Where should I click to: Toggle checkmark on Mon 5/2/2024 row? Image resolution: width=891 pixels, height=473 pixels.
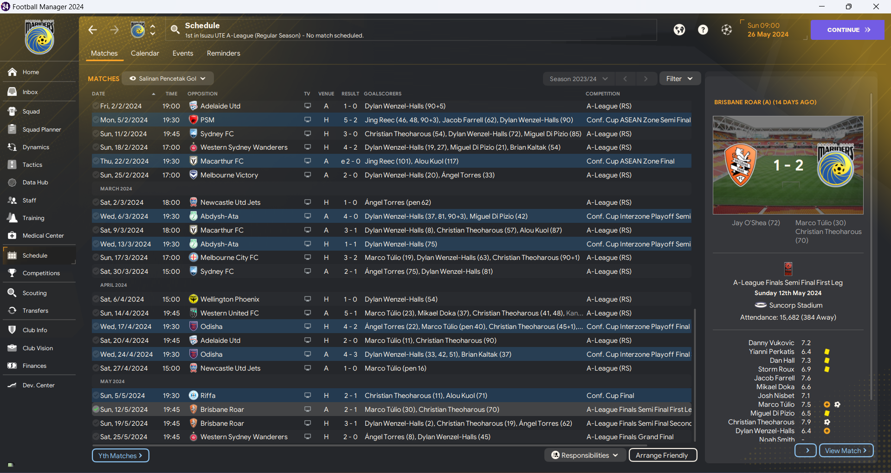96,120
